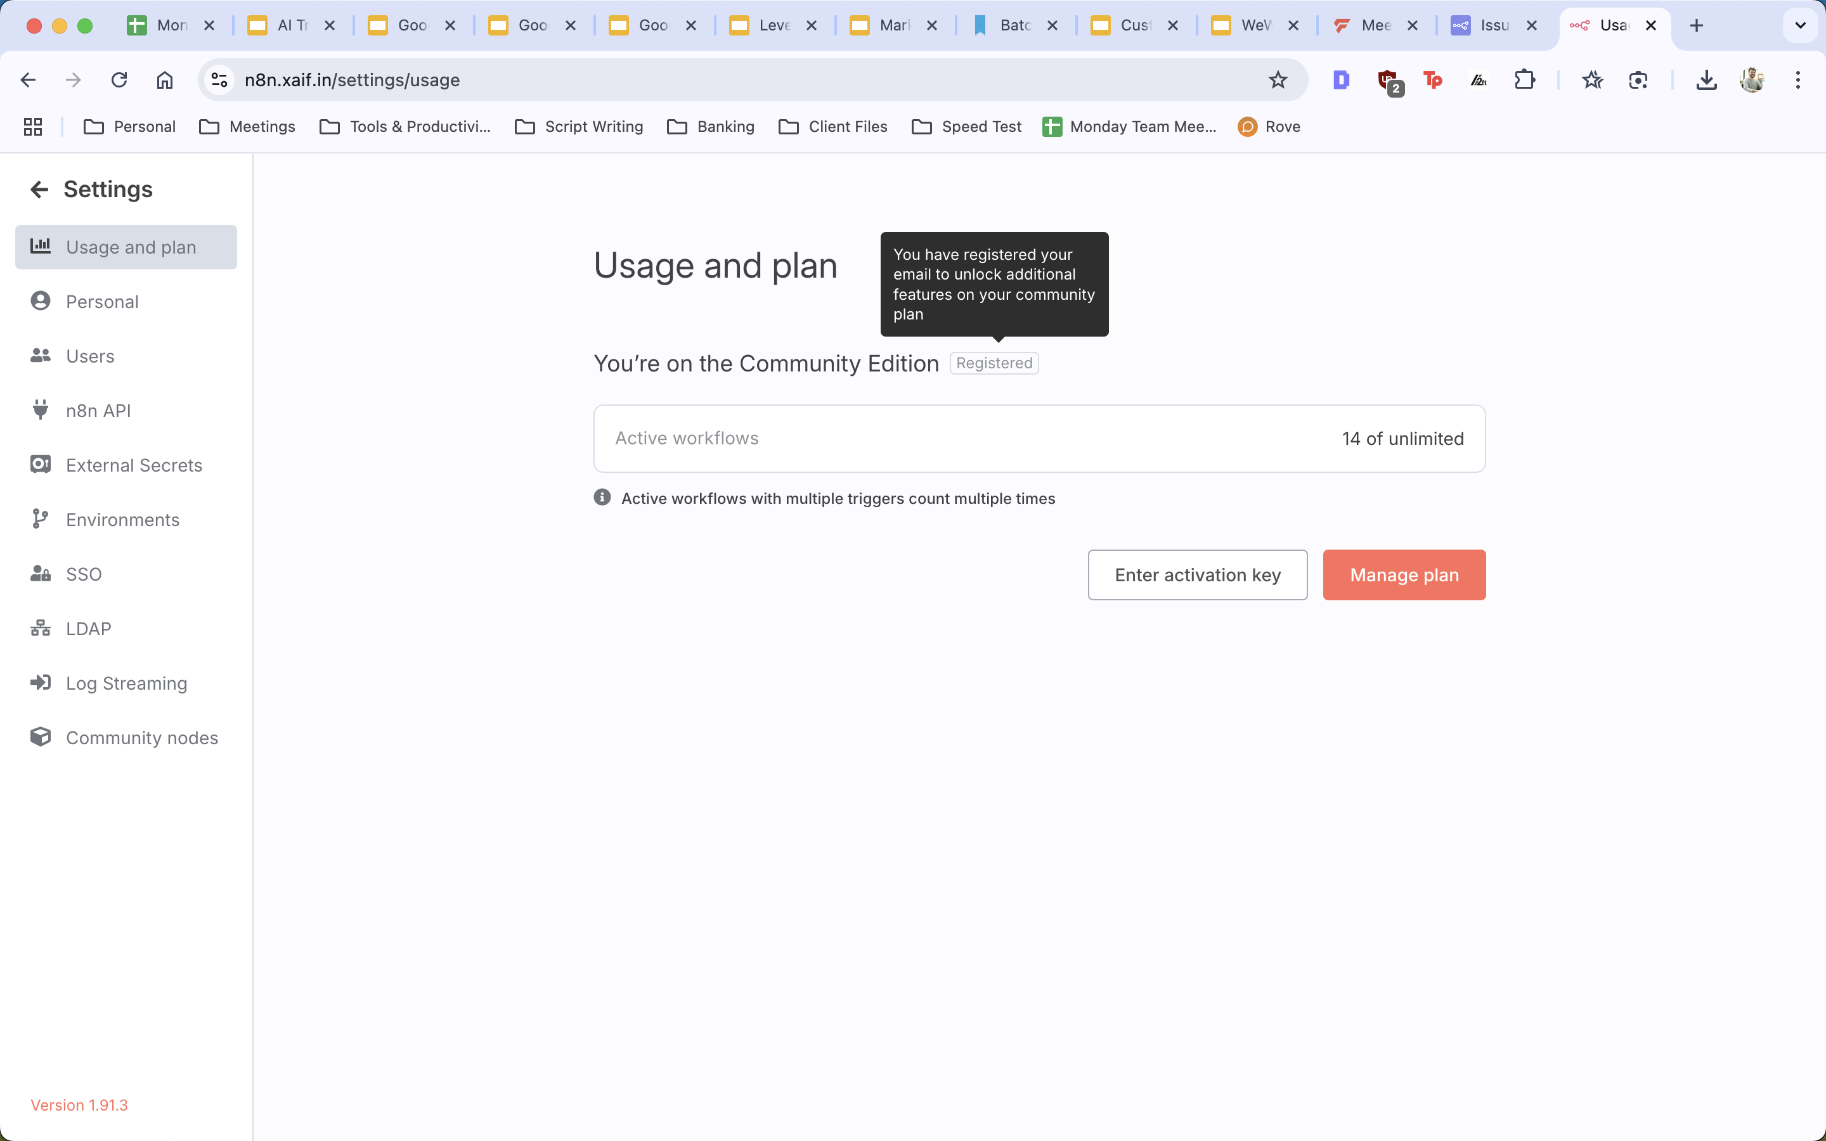Image resolution: width=1826 pixels, height=1141 pixels.
Task: Click the apps grid icon in bookmarks bar
Action: coord(32,127)
